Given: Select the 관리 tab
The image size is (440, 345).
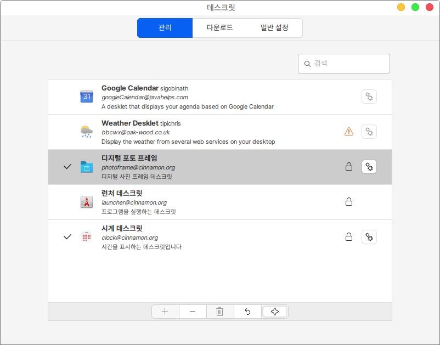Looking at the screenshot, I should tap(165, 28).
